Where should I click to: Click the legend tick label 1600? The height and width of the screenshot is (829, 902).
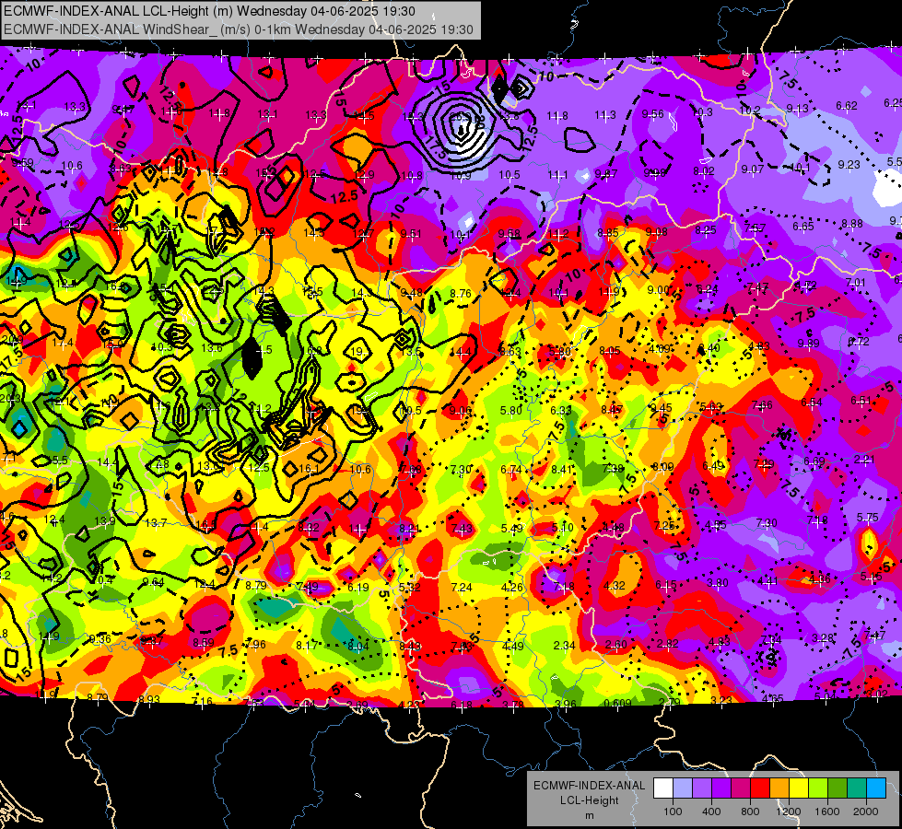[827, 811]
